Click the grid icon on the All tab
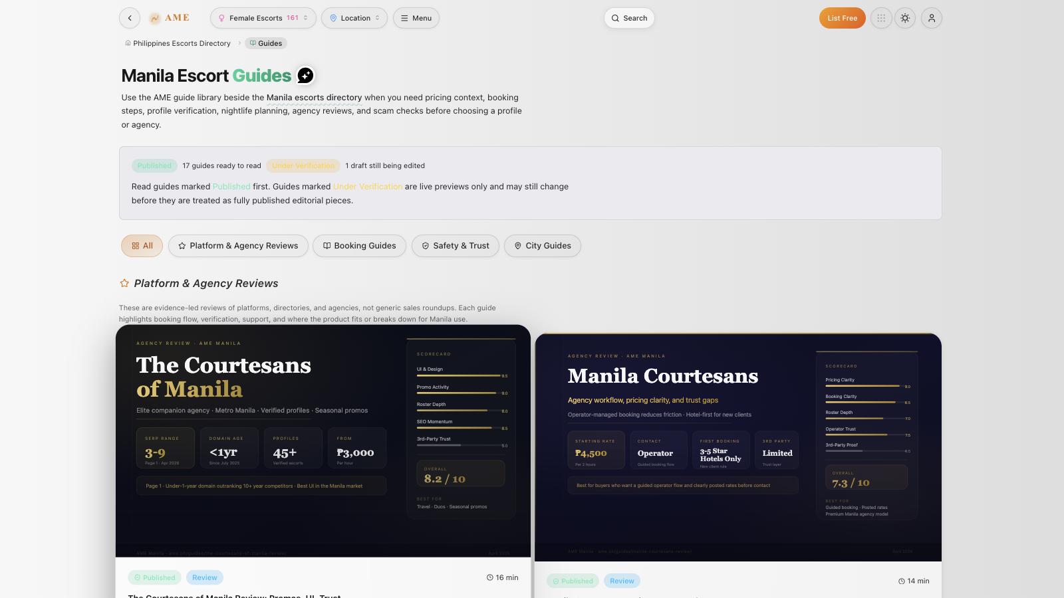The height and width of the screenshot is (598, 1064). (136, 246)
